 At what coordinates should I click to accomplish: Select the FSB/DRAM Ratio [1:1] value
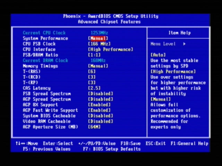coord(94,55)
